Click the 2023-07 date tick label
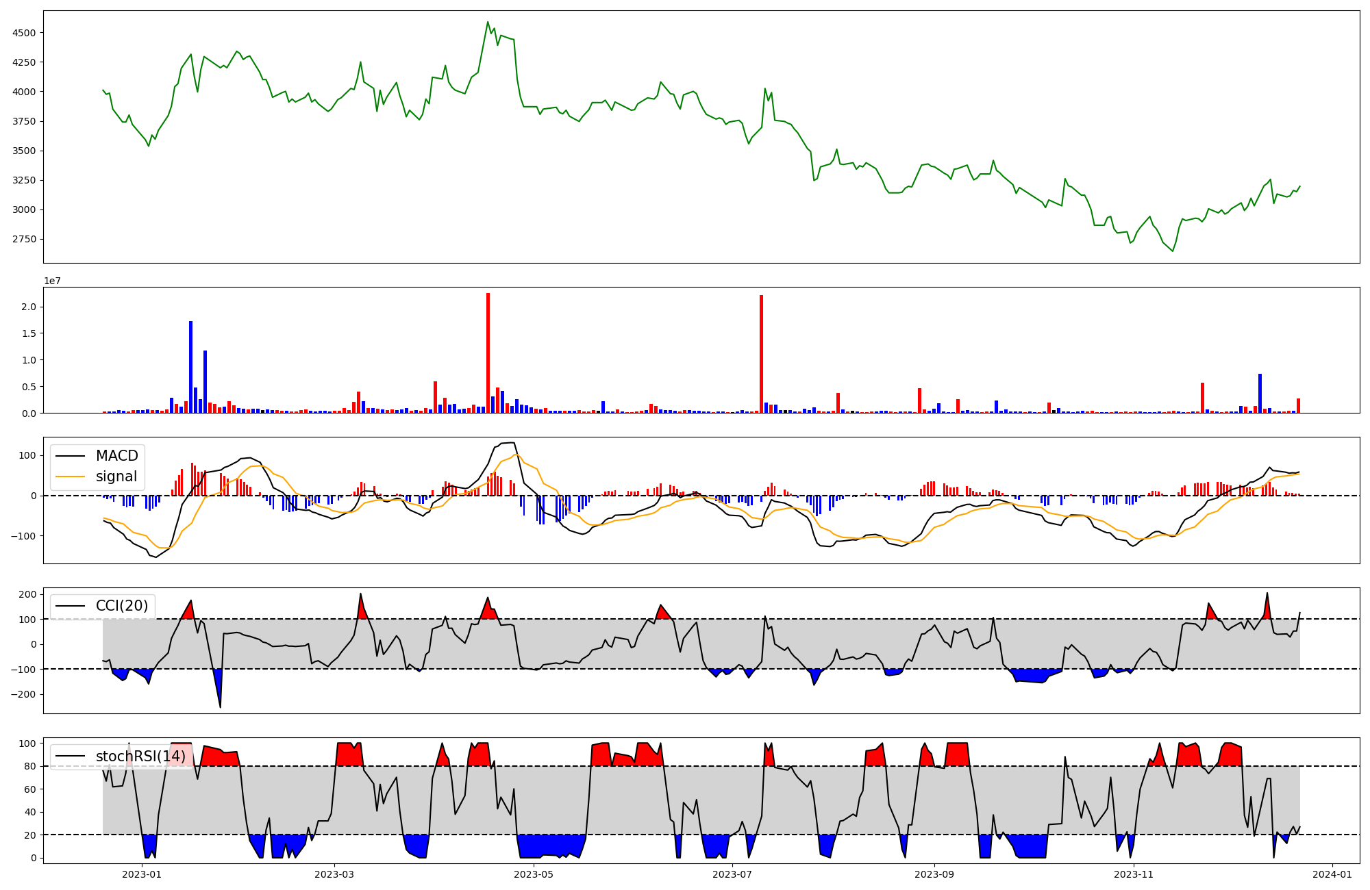This screenshot has height=890, width=1370. pos(732,874)
